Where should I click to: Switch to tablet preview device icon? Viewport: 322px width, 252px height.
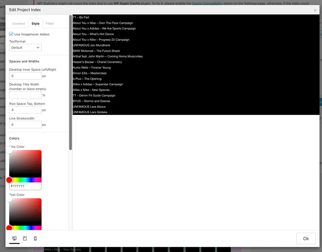click(25, 238)
